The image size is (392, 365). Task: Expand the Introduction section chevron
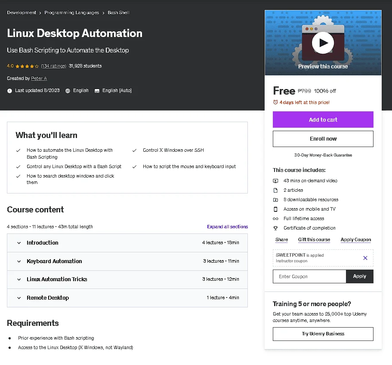point(19,243)
